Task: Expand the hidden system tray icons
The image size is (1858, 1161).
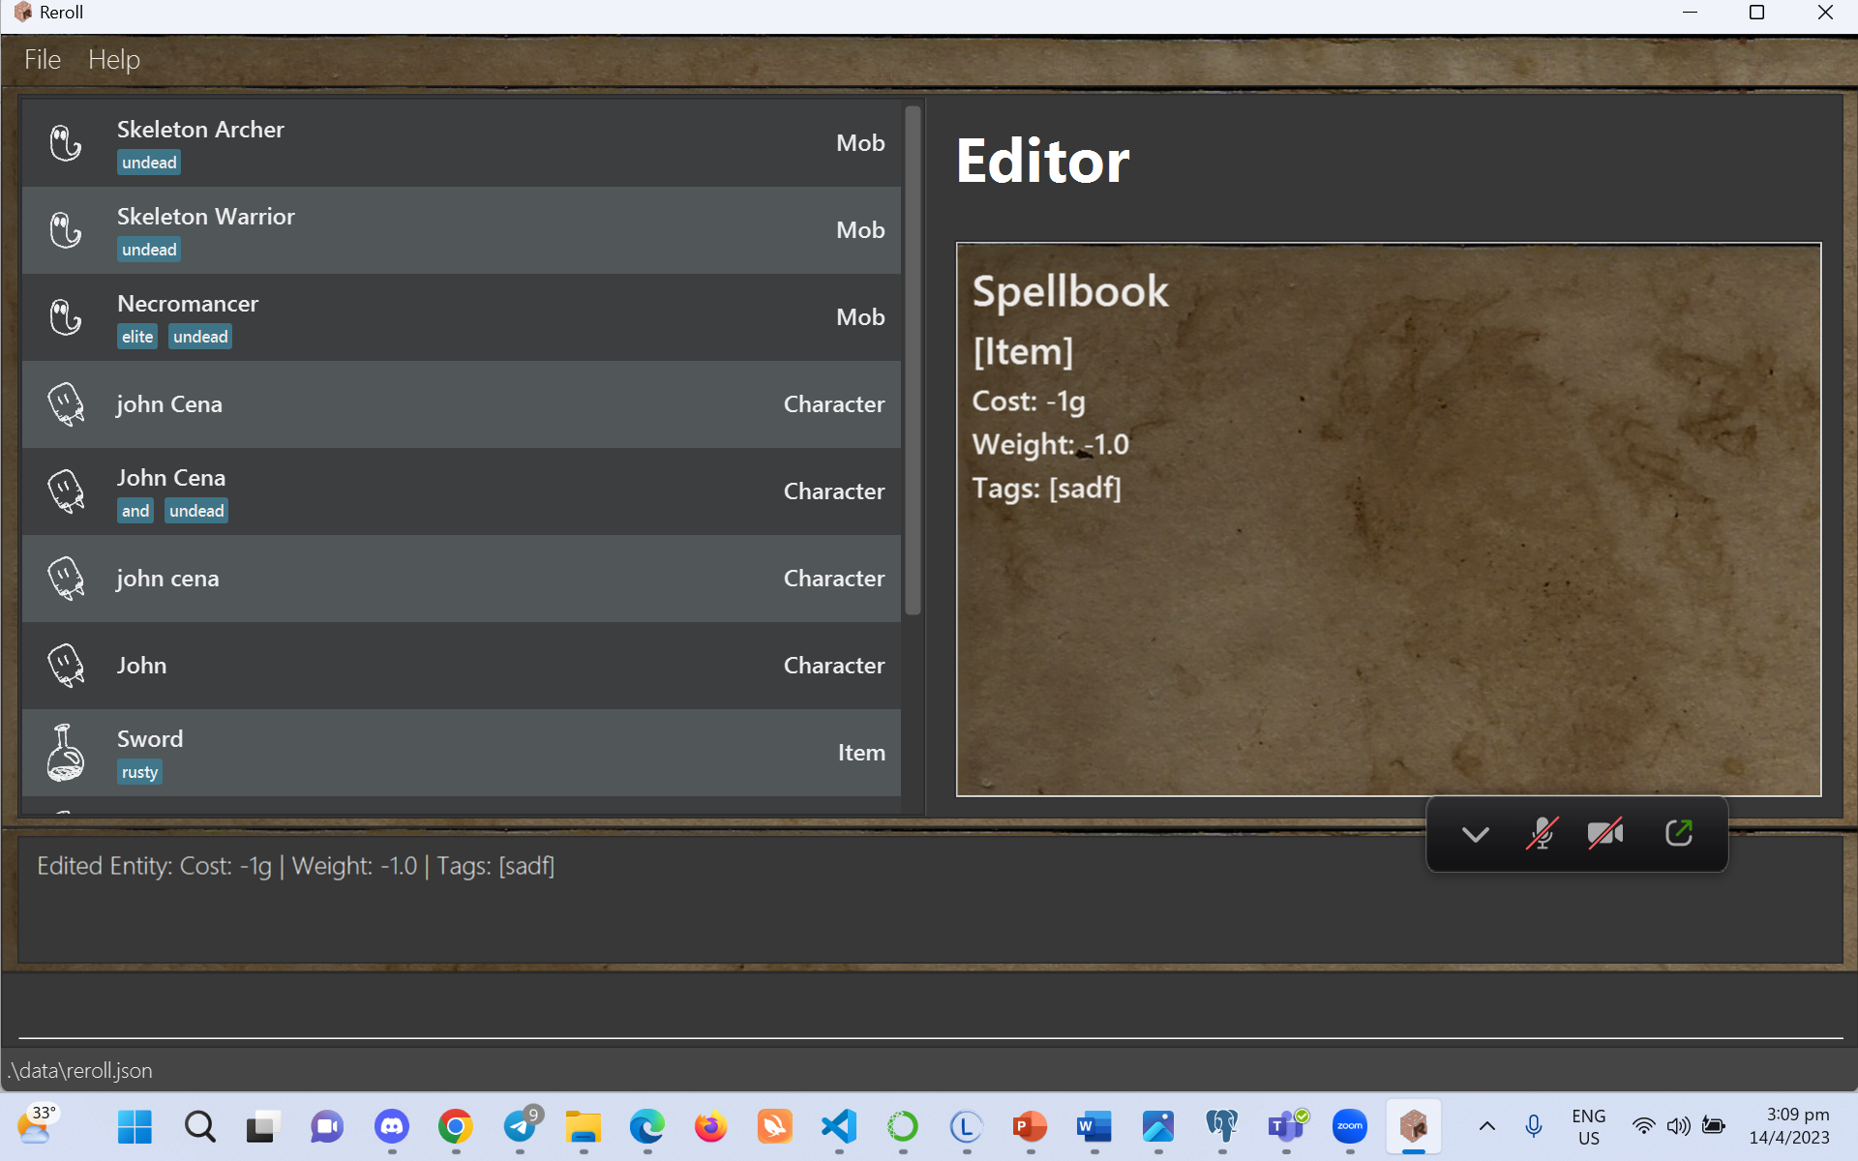Action: coord(1487,1126)
